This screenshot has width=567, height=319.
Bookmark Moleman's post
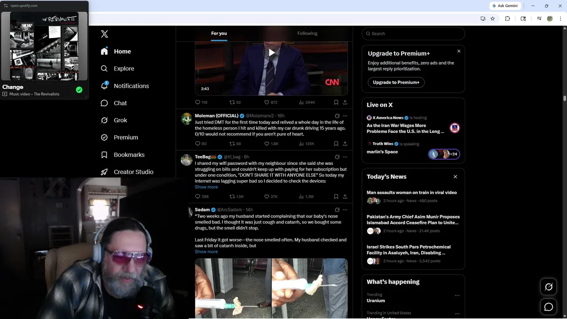336,144
